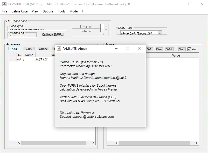Open the Define Case menu
The height and width of the screenshot is (153, 208).
19,11
